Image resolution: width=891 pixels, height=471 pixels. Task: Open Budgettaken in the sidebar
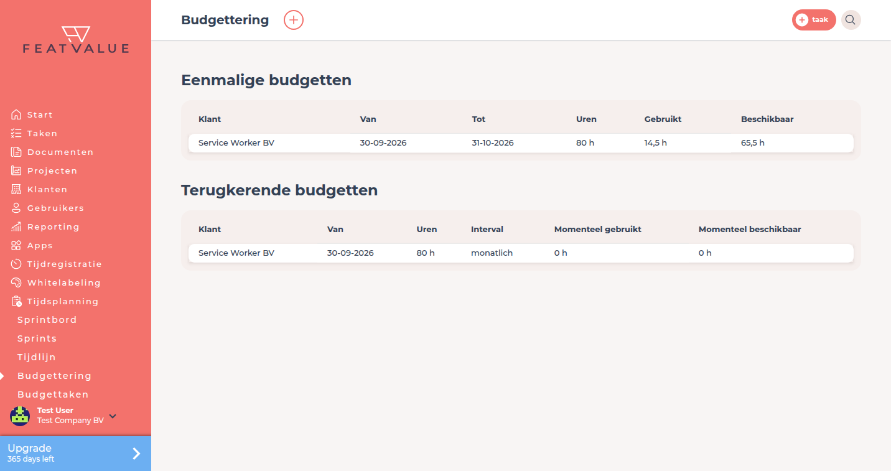coord(53,394)
